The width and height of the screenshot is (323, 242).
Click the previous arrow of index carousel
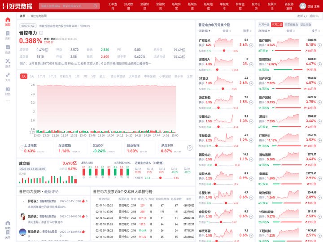click(x=22, y=148)
